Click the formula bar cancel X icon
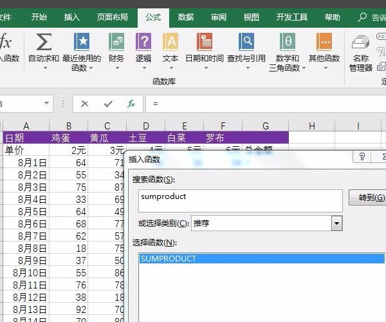The image size is (386, 322). (86, 104)
